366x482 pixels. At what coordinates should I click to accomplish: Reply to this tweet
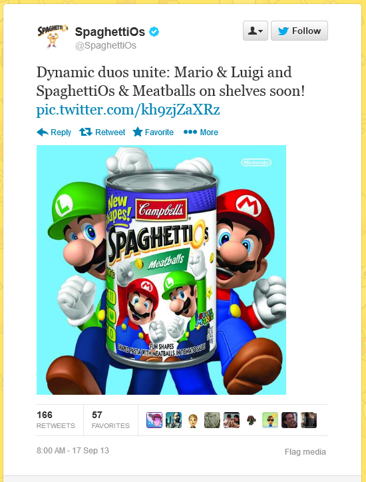coord(54,132)
